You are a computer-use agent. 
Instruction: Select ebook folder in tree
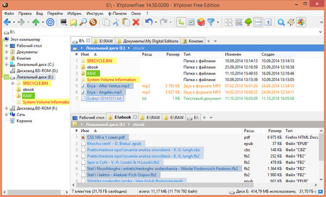pyautogui.click(x=28, y=90)
